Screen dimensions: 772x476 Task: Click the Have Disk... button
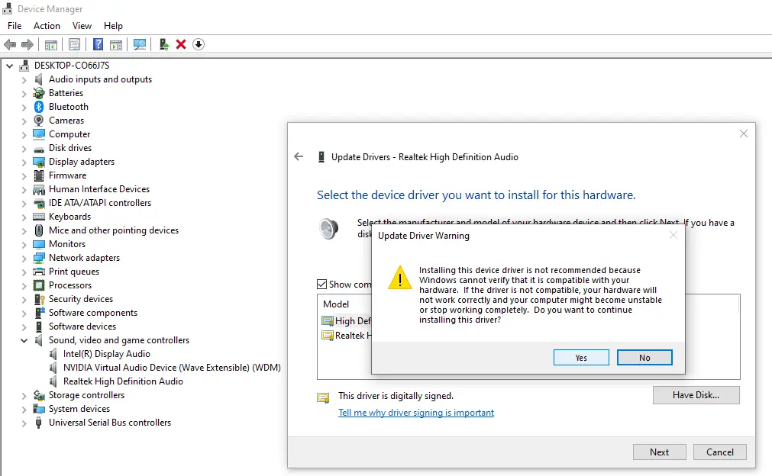coord(696,395)
